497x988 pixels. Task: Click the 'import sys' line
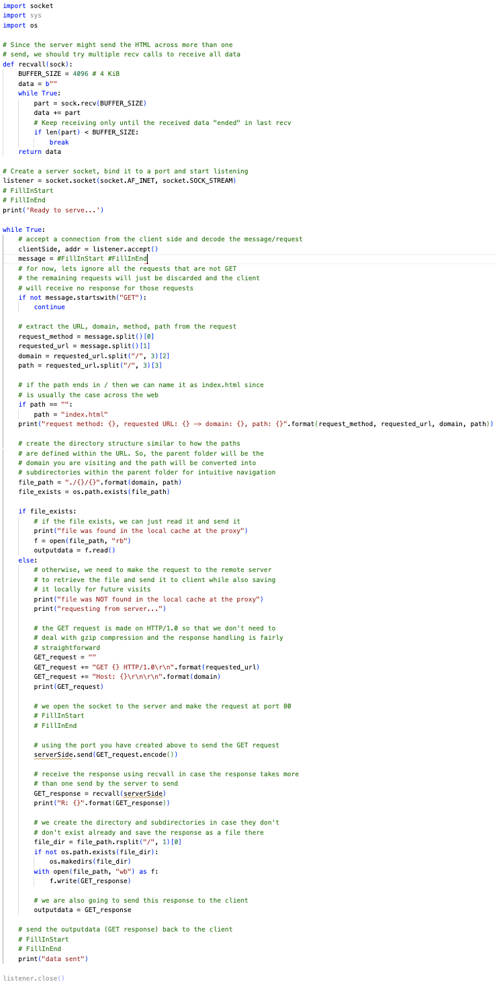coord(22,15)
